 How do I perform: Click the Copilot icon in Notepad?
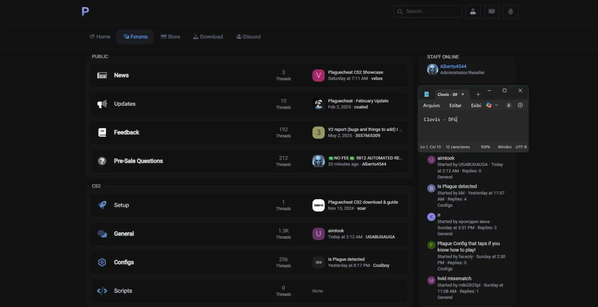tap(489, 105)
